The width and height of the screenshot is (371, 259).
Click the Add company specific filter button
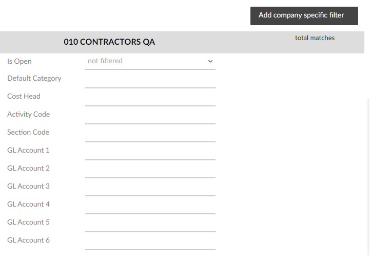[304, 16]
